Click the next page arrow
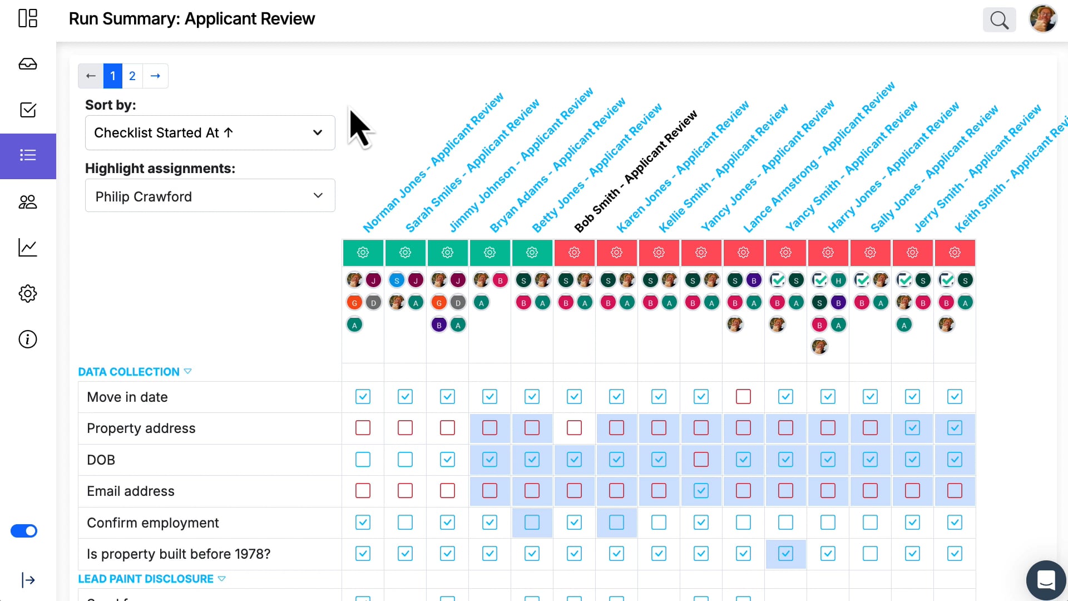Viewport: 1068px width, 601px height. pyautogui.click(x=156, y=76)
